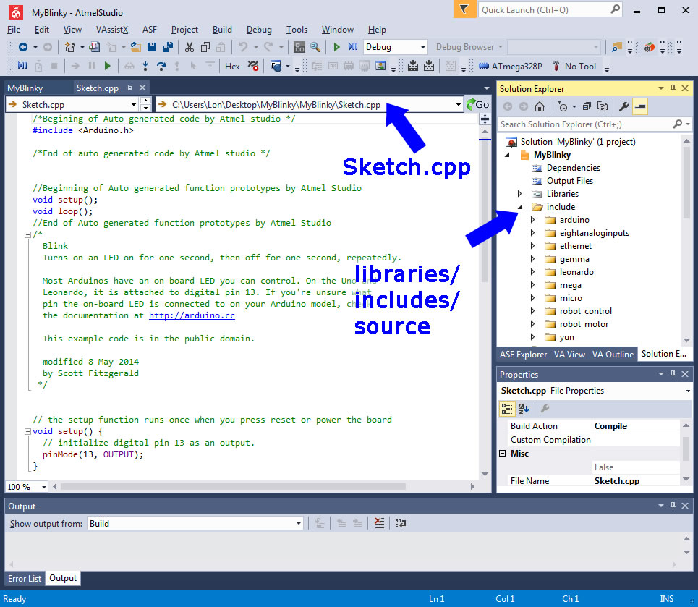Click the New Project icon
This screenshot has width=698, height=607.
coord(69,47)
